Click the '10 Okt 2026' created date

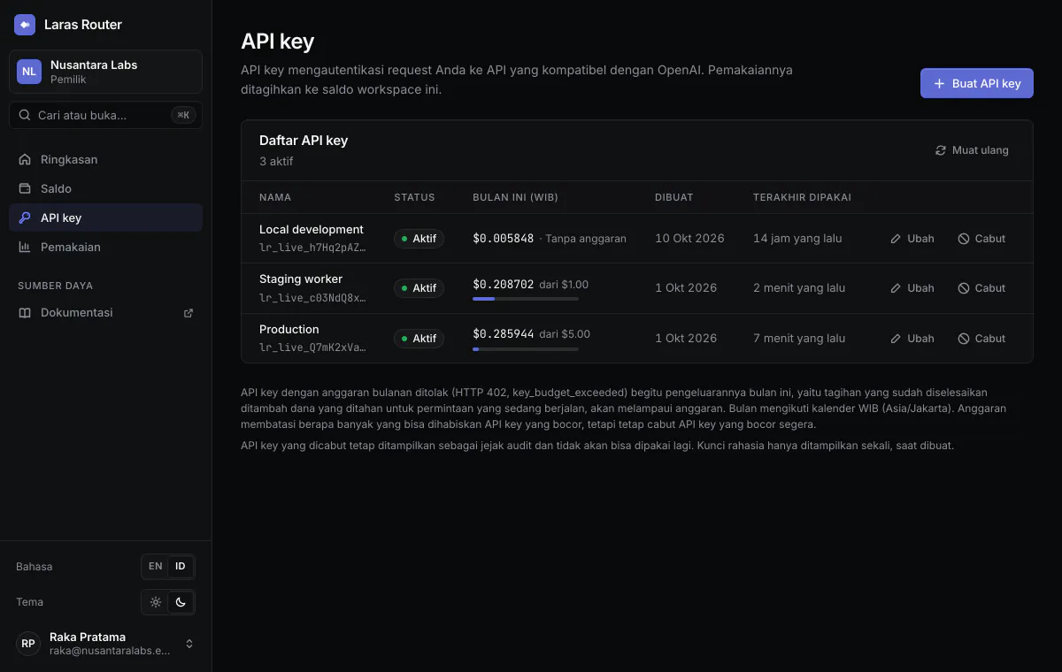click(x=689, y=238)
